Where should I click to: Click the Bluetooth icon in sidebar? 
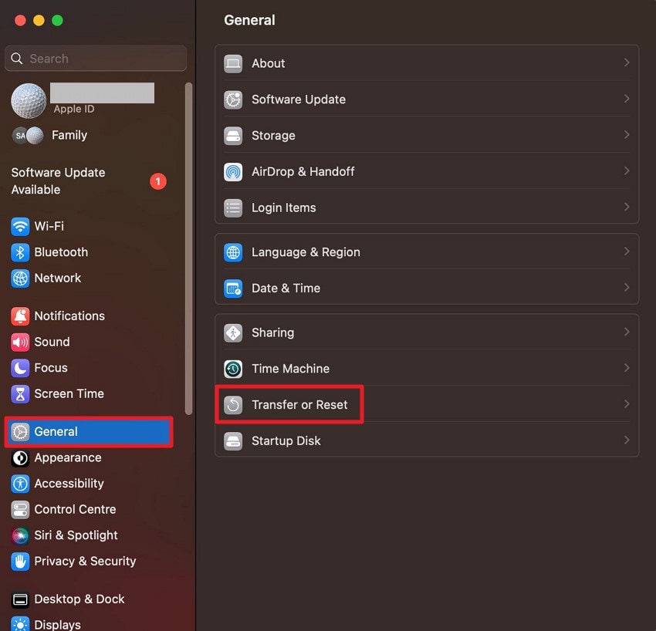(20, 252)
